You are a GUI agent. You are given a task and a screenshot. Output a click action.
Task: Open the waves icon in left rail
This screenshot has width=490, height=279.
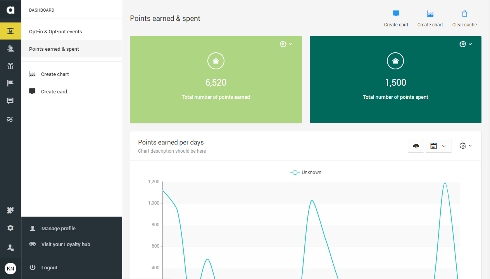click(10, 119)
